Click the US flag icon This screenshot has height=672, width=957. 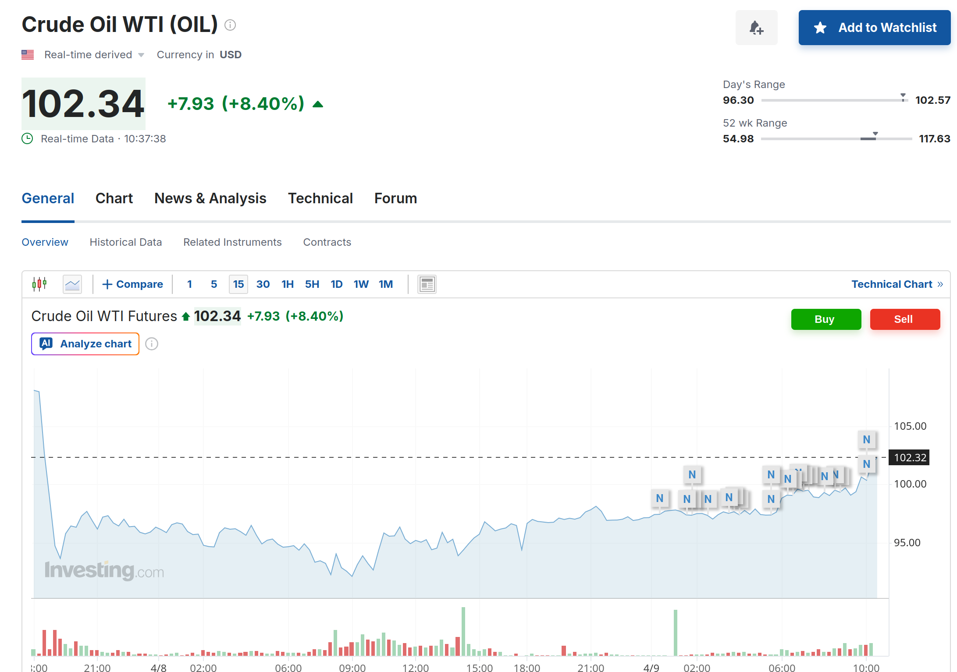[28, 55]
